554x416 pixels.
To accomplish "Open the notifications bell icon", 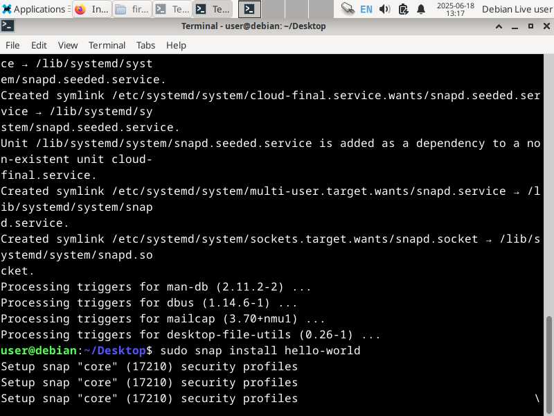I will click(x=421, y=9).
